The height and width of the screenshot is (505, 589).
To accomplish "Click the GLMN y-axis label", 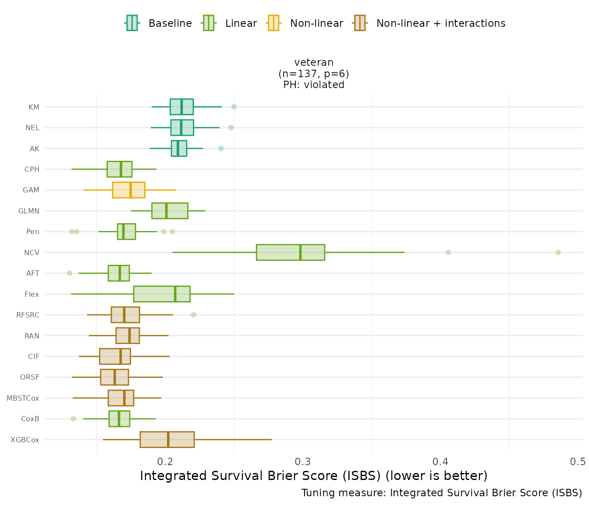I will (x=29, y=211).
